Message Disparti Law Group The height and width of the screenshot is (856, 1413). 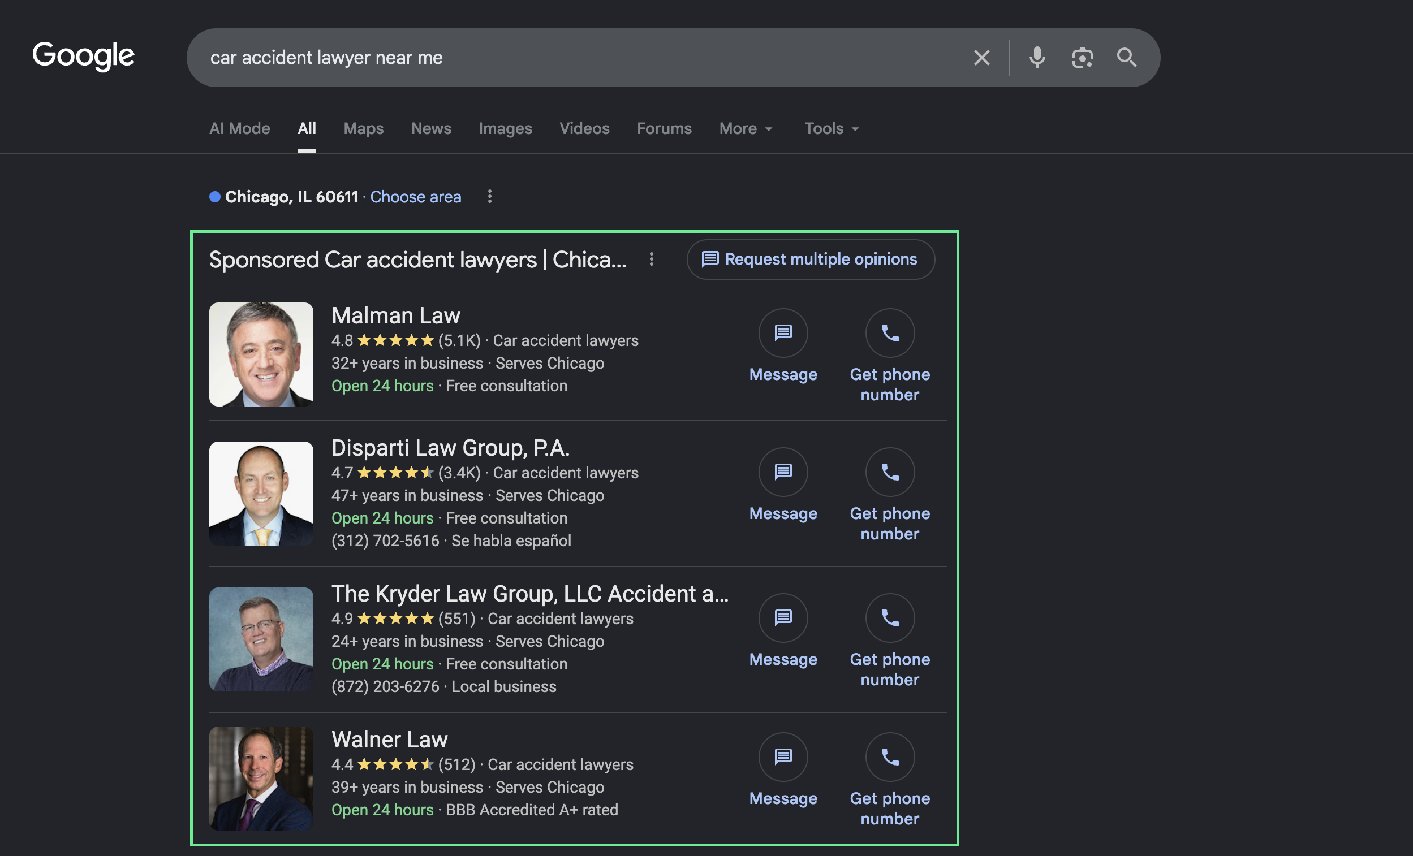(x=783, y=485)
